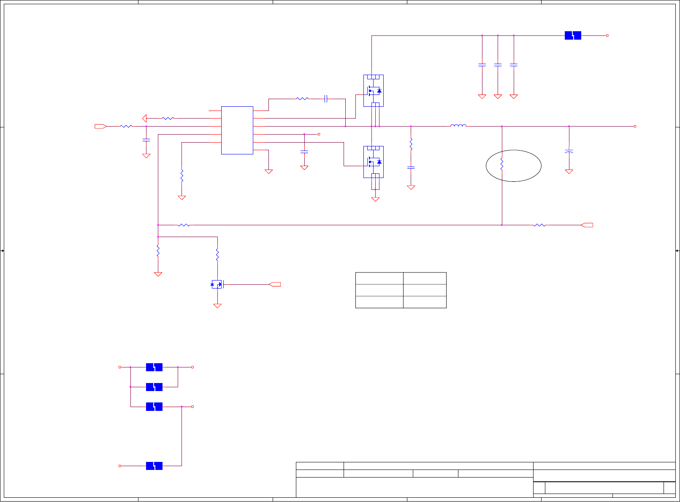Select the topmost of the three stacked jumpers
This screenshot has width=680, height=502.
tap(154, 367)
